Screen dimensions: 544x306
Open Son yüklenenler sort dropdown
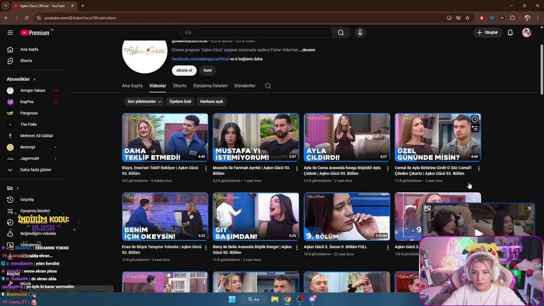[x=144, y=102]
